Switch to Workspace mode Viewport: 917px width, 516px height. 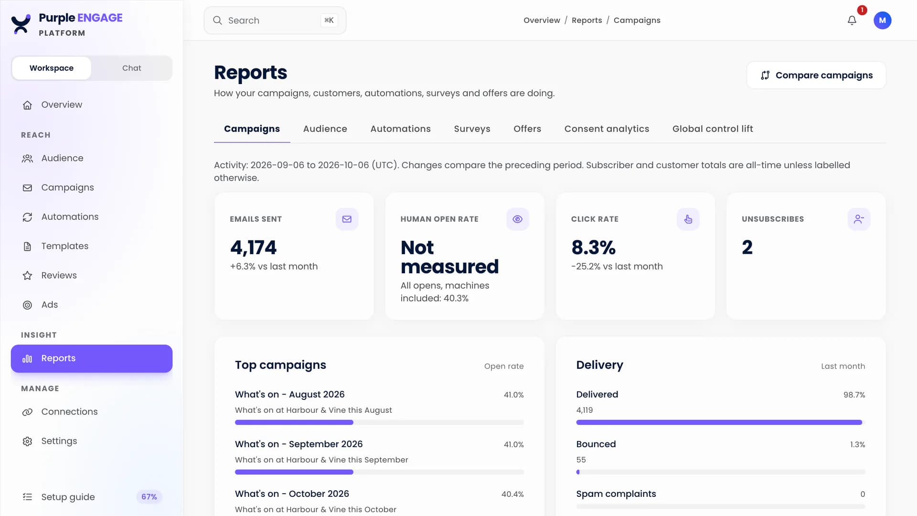pos(52,68)
